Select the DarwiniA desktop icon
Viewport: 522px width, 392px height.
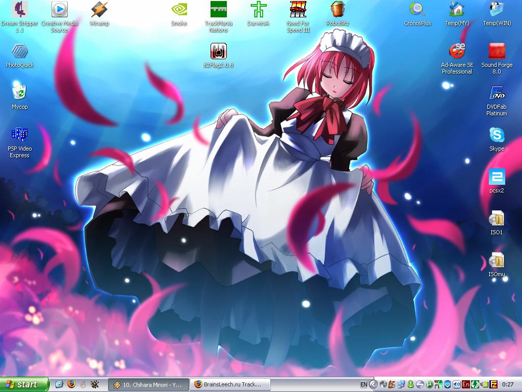258,13
